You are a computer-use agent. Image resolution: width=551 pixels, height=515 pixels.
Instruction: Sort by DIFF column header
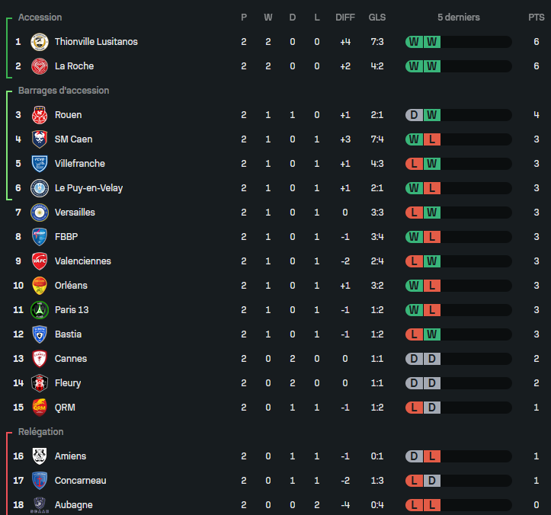click(345, 18)
